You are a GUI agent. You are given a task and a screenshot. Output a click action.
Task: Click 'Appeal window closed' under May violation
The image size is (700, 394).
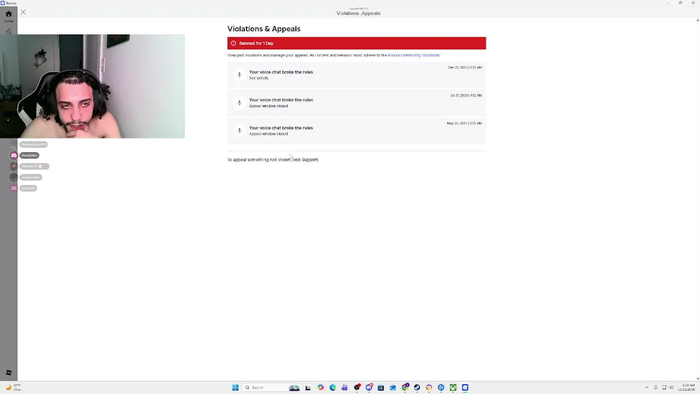pos(269,134)
